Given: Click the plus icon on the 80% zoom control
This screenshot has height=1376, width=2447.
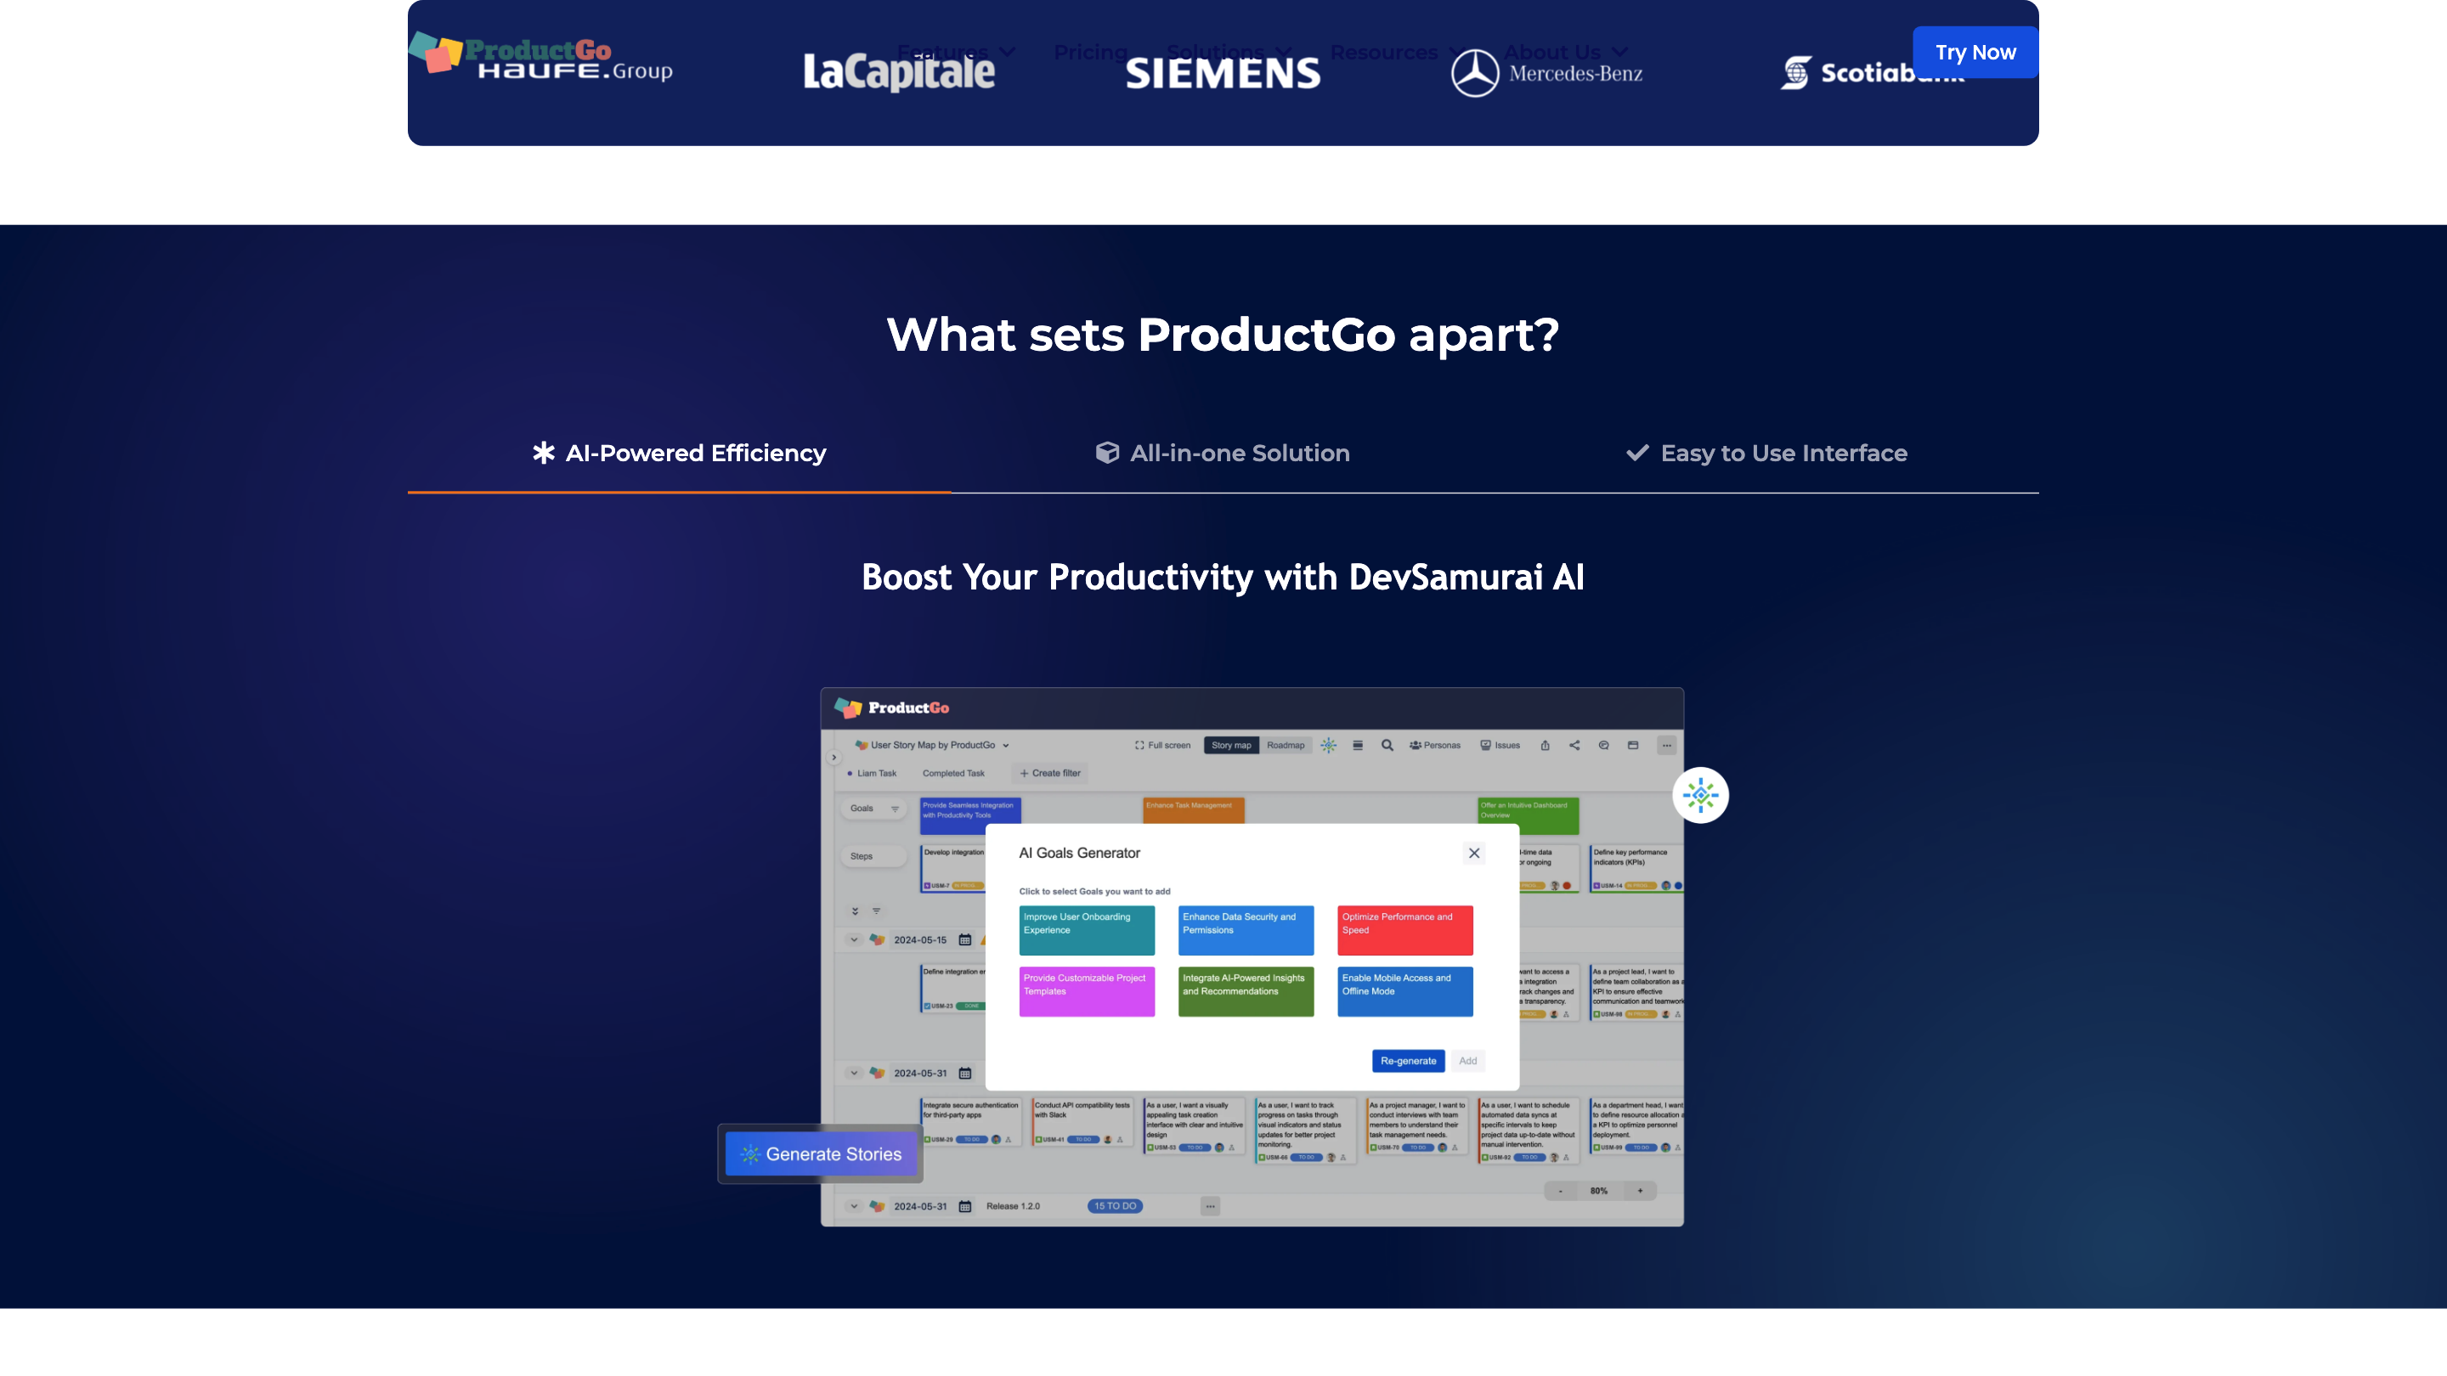Looking at the screenshot, I should pyautogui.click(x=1640, y=1190).
